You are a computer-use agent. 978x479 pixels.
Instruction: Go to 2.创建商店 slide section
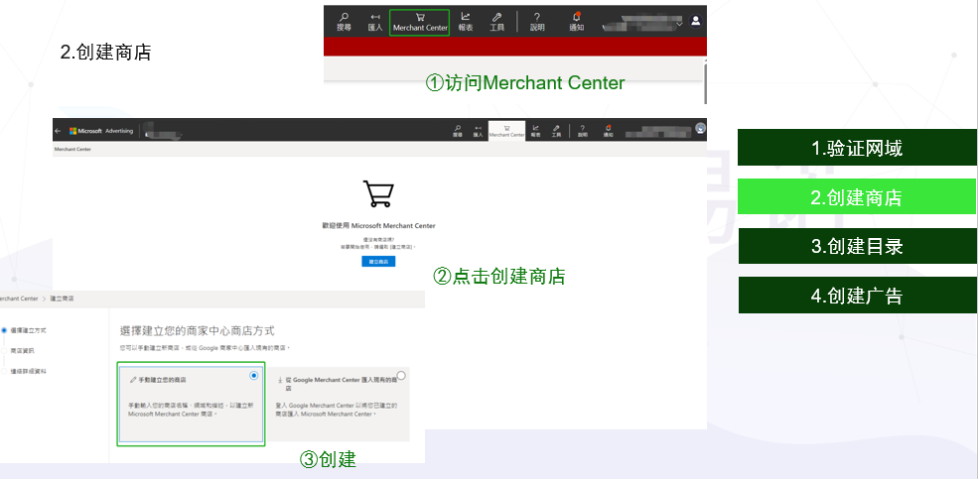pyautogui.click(x=857, y=196)
